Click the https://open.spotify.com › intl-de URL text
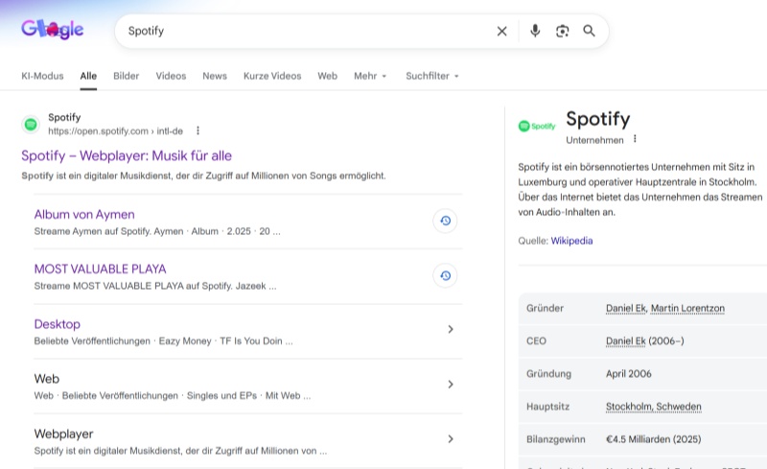The width and height of the screenshot is (767, 469). 115,131
